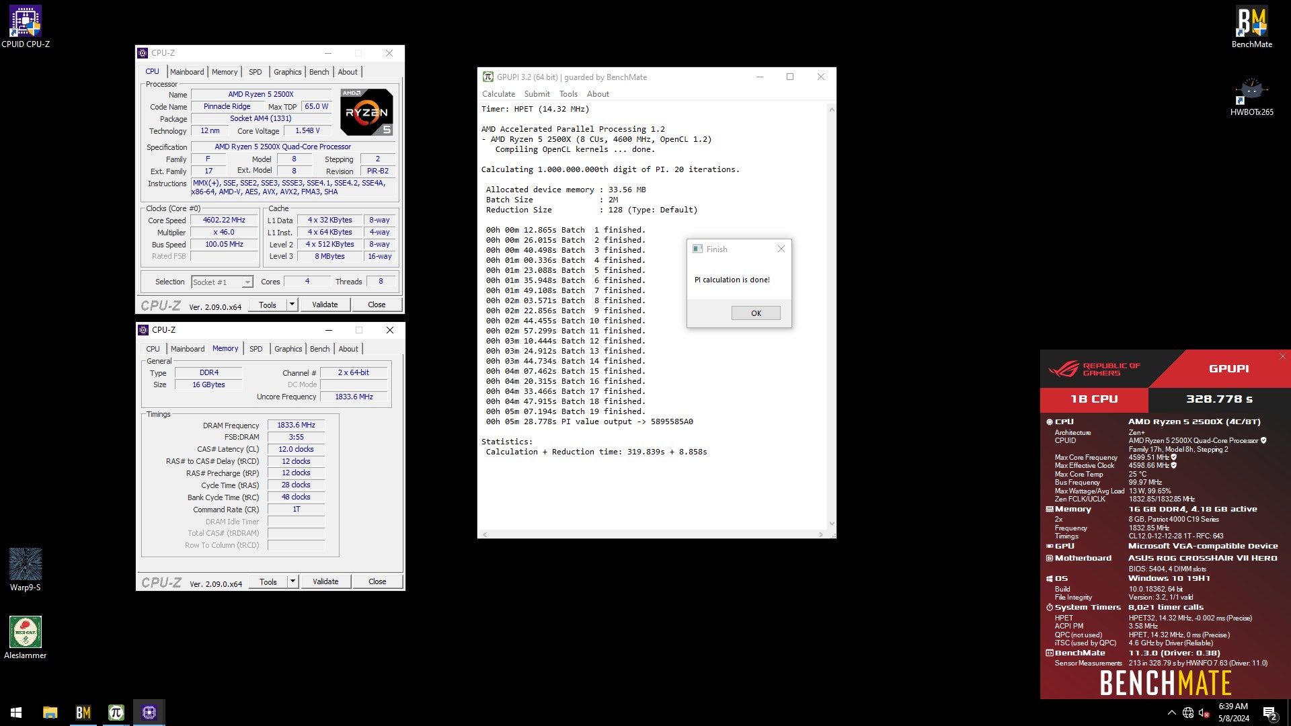Click the muted volume tray icon
1291x726 pixels.
point(1204,713)
